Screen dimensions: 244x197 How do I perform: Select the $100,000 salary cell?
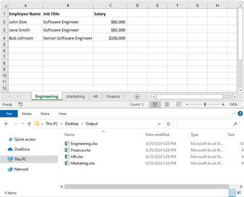[111, 38]
